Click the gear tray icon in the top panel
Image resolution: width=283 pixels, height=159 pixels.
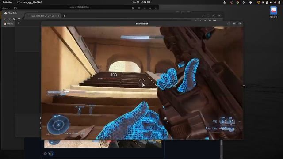point(263,2)
